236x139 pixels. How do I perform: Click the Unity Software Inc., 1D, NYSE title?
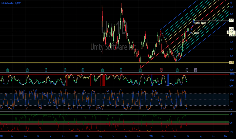point(11,3)
